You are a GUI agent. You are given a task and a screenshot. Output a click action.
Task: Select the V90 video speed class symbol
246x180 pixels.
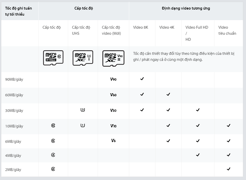tap(113, 79)
